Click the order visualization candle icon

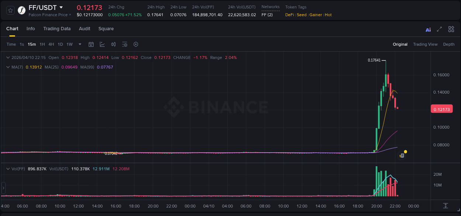pos(114,44)
